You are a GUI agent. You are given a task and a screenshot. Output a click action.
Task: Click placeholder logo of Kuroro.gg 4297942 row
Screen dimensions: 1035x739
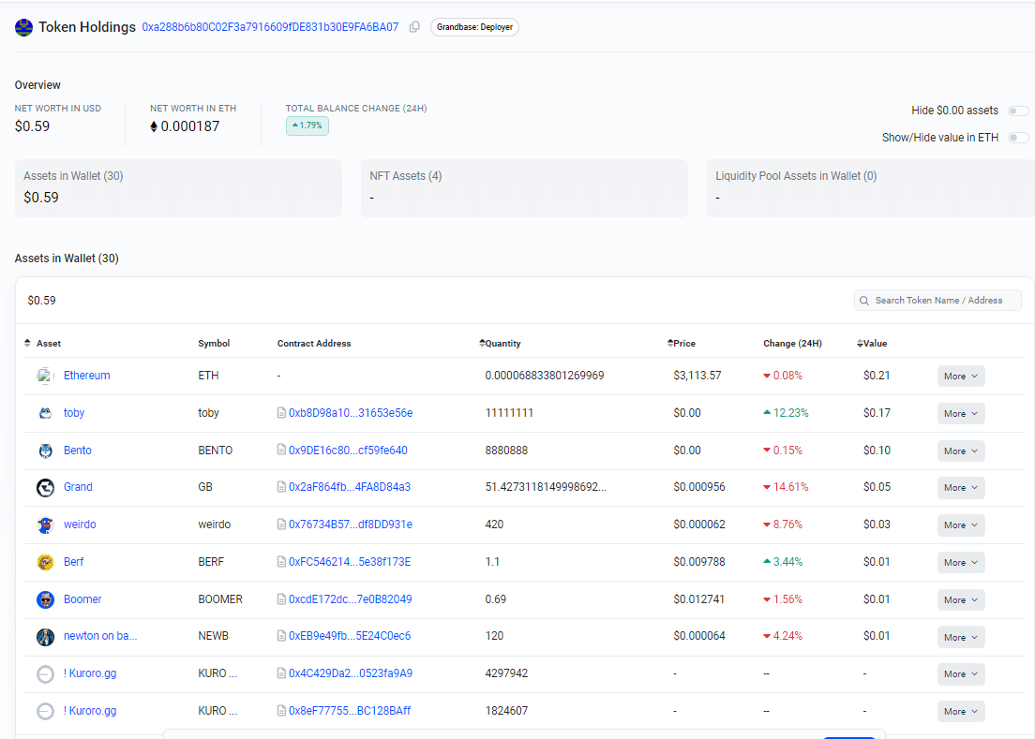[45, 674]
